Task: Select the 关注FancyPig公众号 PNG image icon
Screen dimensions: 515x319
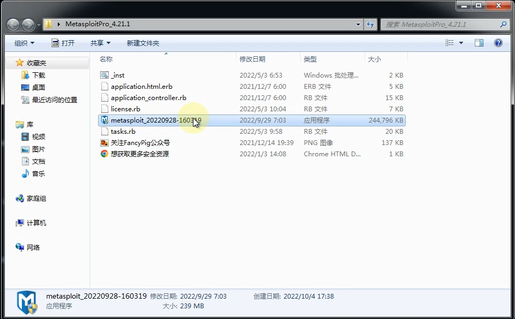Action: click(105, 142)
